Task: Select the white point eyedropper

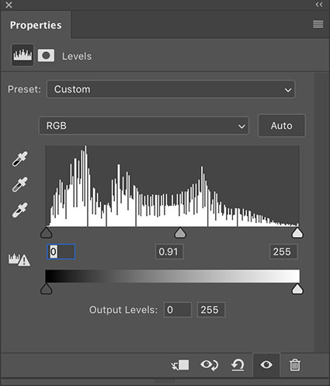Action: pyautogui.click(x=19, y=210)
